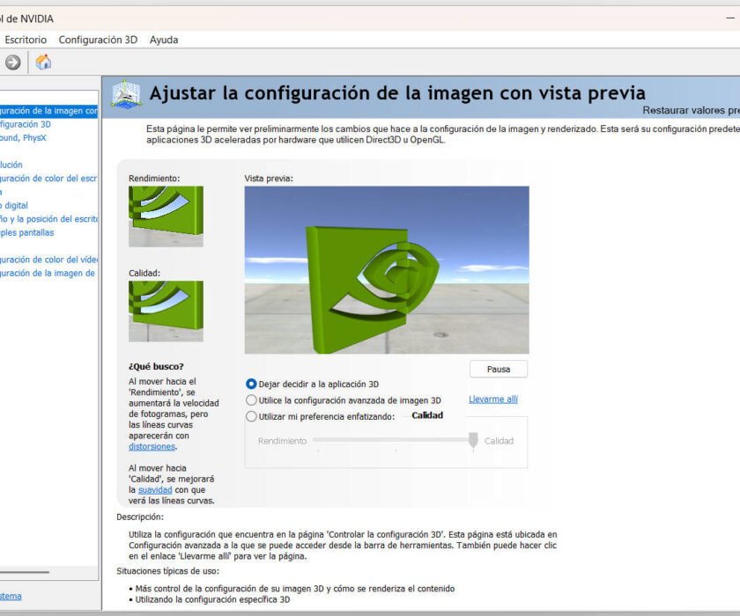The width and height of the screenshot is (740, 616).
Task: Minimize the NVIDIA control panel window
Action: coord(730,18)
